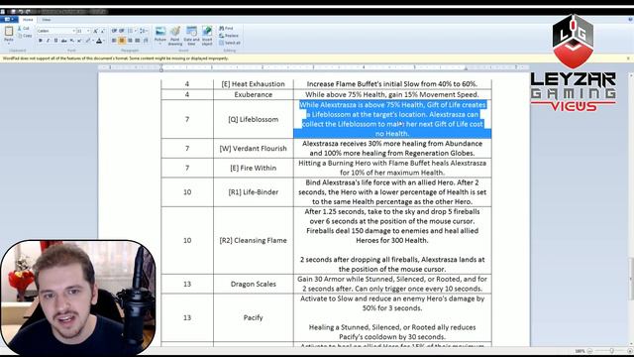Viewport: 634px width, 357px height.
Task: Switch to the View ribbon tab
Action: (x=47, y=20)
